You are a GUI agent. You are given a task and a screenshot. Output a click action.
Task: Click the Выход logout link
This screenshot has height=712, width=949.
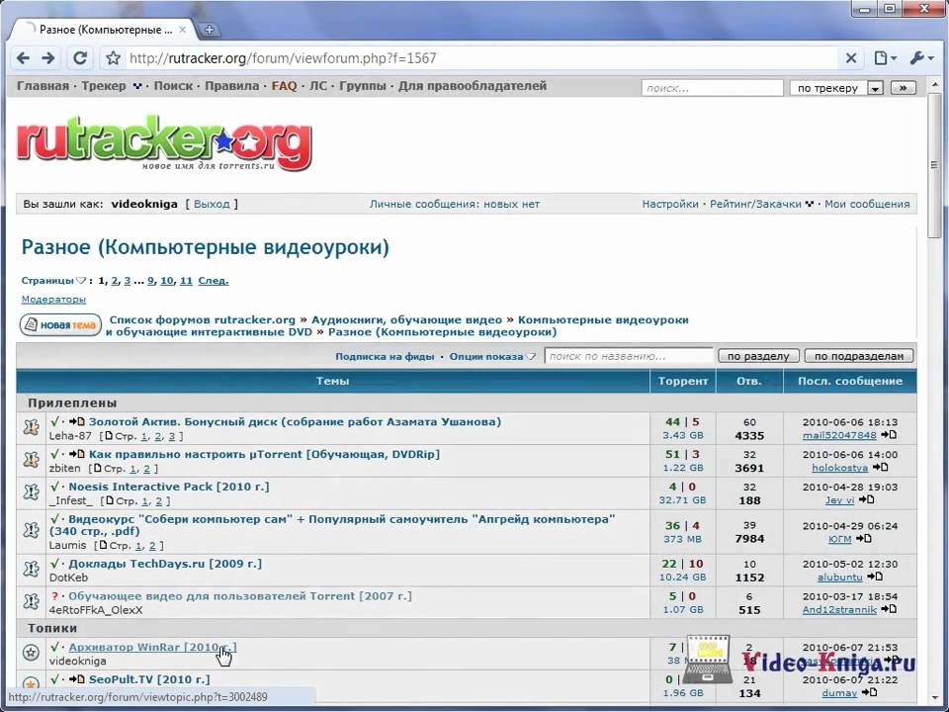tap(212, 204)
